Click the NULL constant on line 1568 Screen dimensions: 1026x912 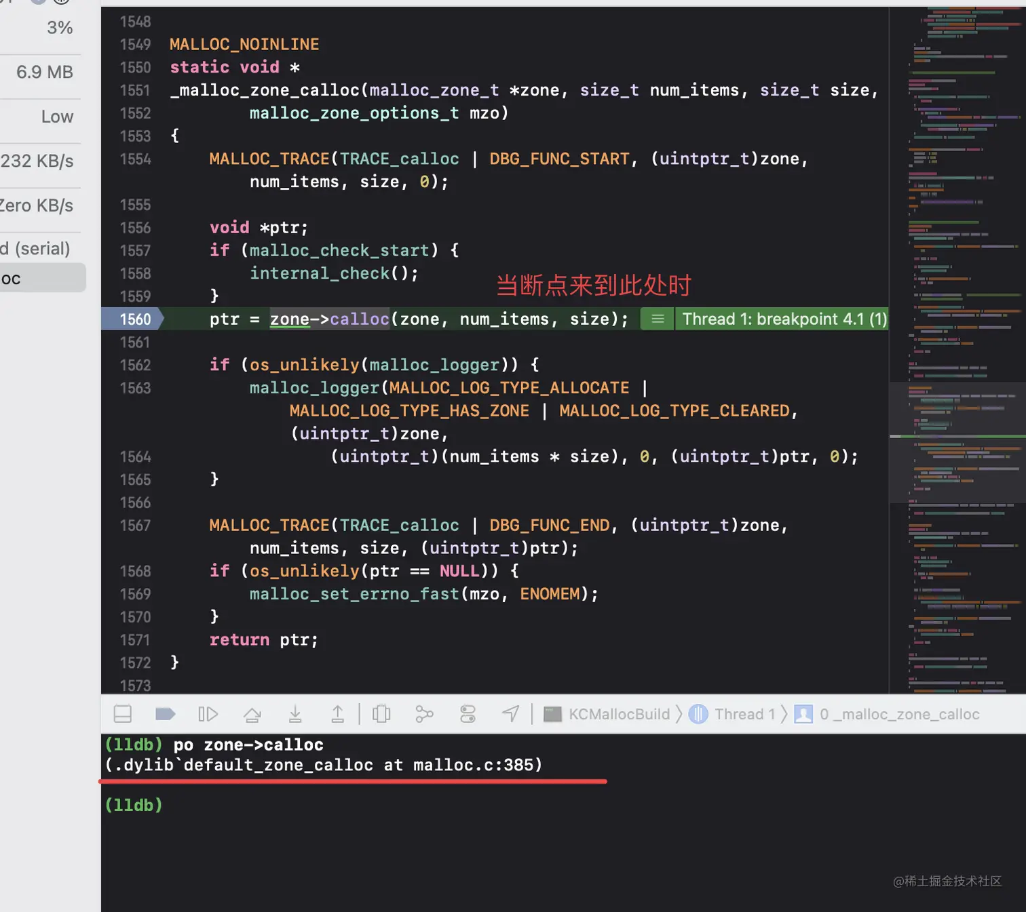(x=459, y=572)
